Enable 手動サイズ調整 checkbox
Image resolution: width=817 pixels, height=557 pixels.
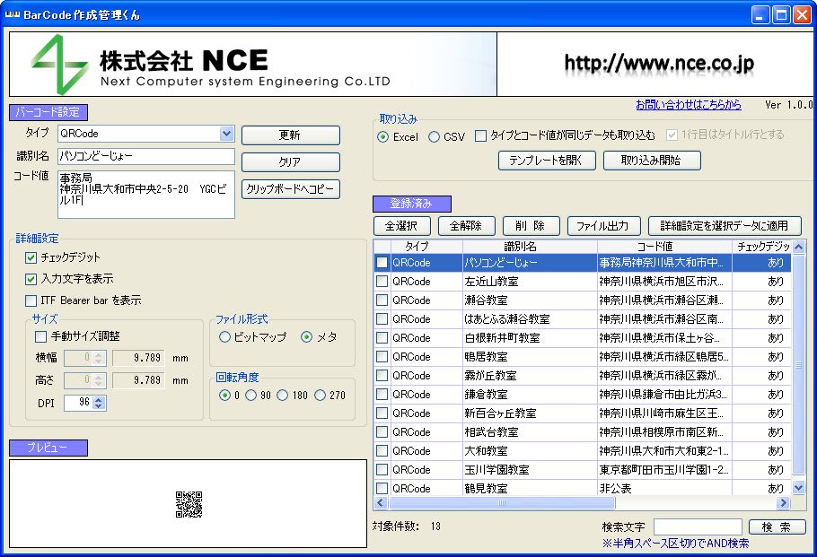click(x=40, y=336)
